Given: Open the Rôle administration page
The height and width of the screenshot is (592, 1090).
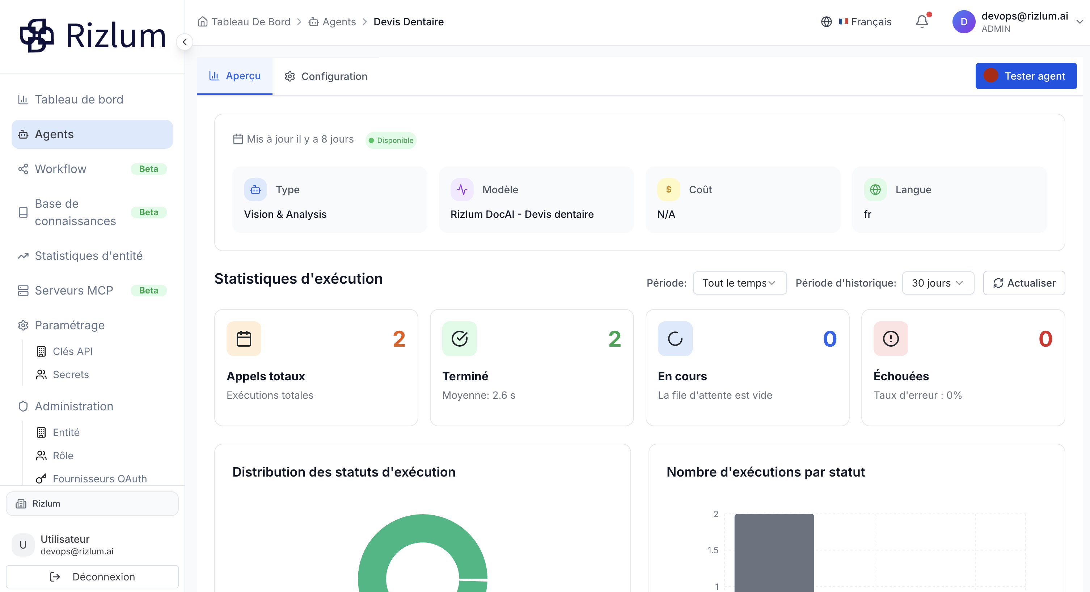Looking at the screenshot, I should click(x=63, y=456).
